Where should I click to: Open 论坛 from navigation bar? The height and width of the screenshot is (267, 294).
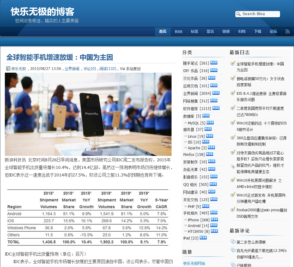click(273, 31)
